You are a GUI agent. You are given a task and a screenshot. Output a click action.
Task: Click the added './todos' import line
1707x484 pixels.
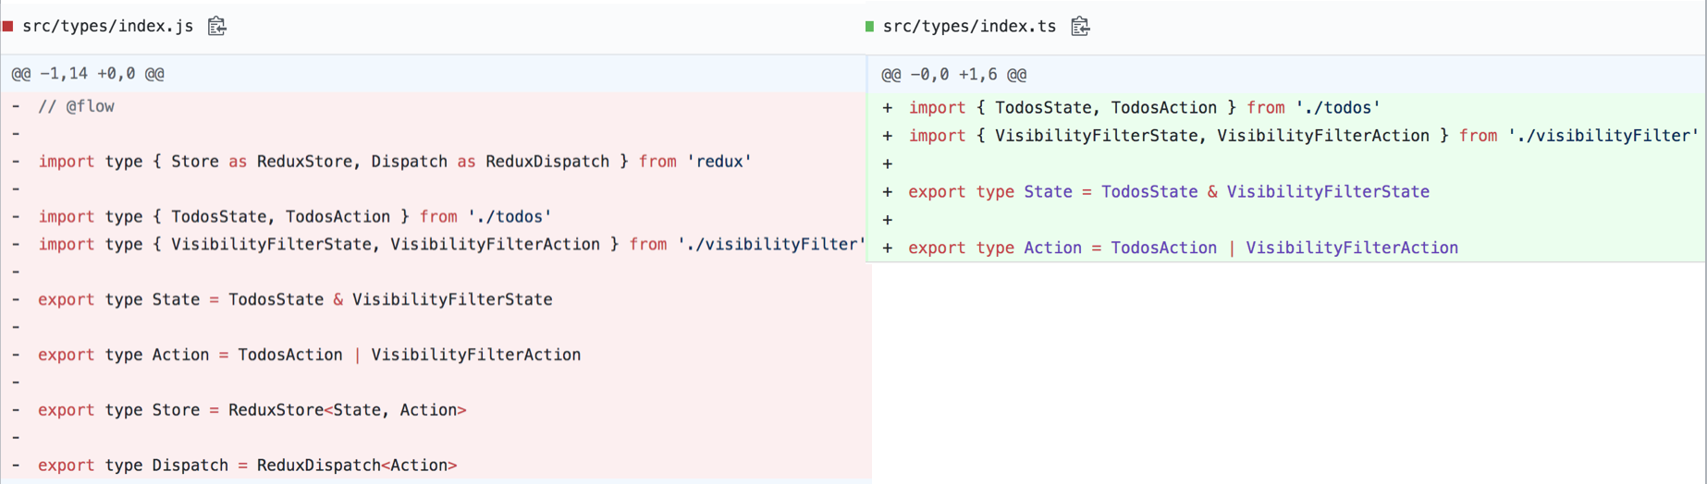point(1144,108)
